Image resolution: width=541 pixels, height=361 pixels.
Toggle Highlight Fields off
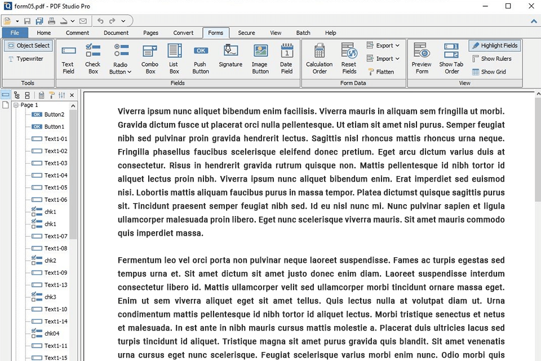click(495, 46)
